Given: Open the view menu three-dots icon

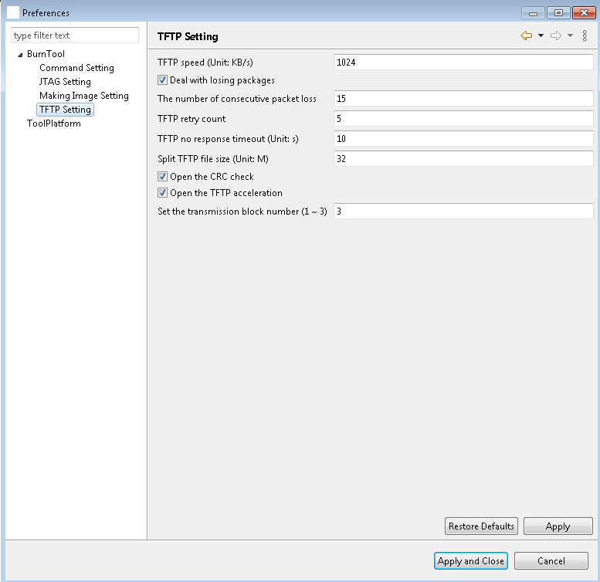Looking at the screenshot, I should tap(585, 36).
